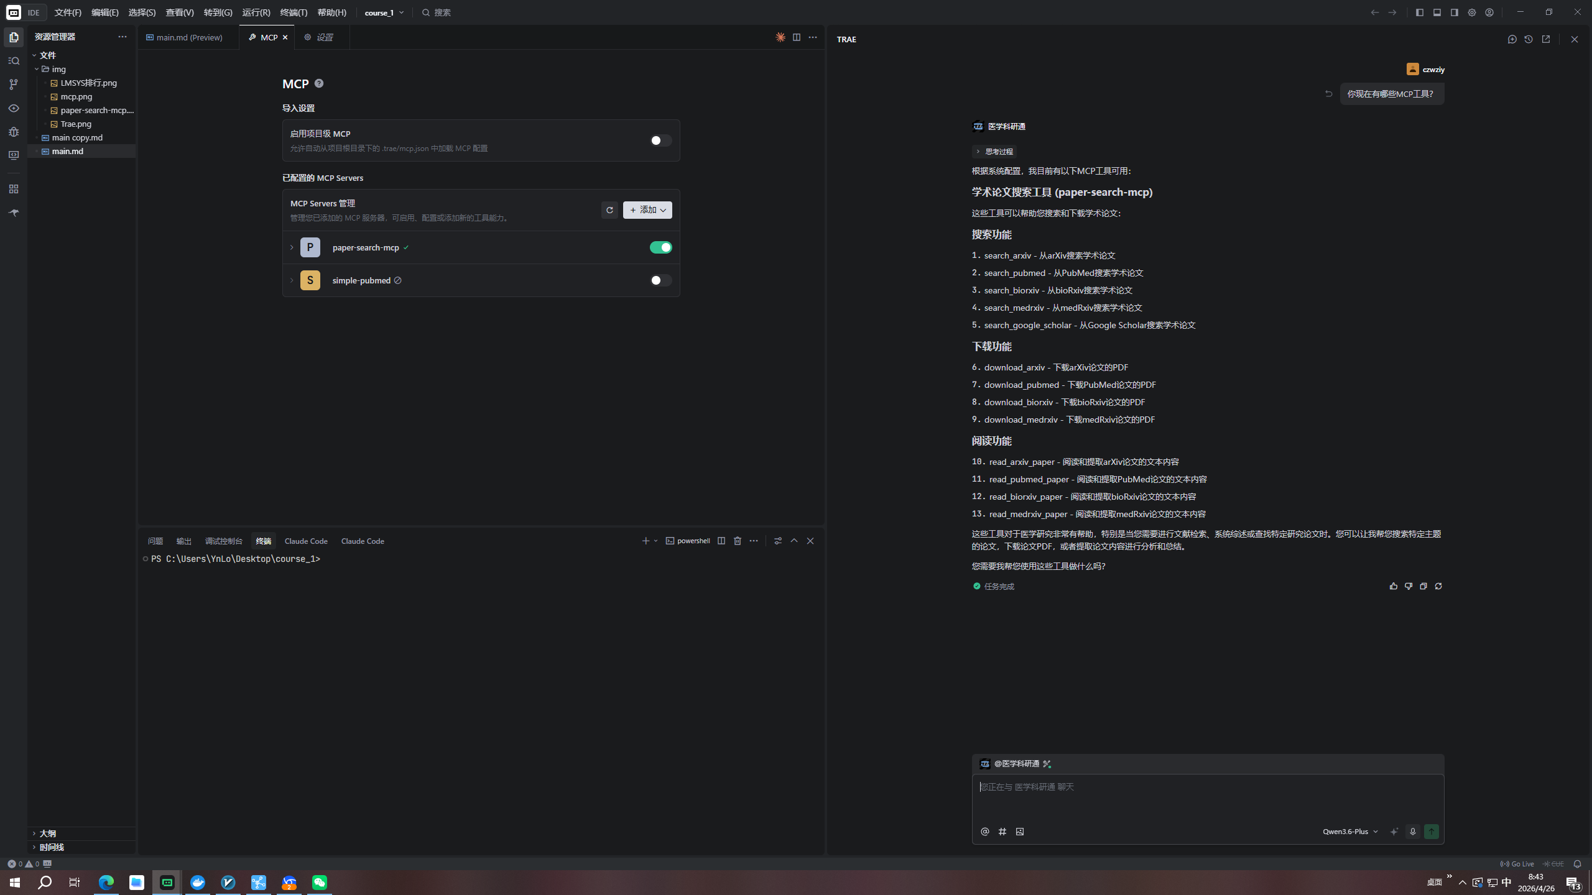This screenshot has width=1592, height=895.
Task: Enable the simple-pubmed server toggle
Action: 660,280
